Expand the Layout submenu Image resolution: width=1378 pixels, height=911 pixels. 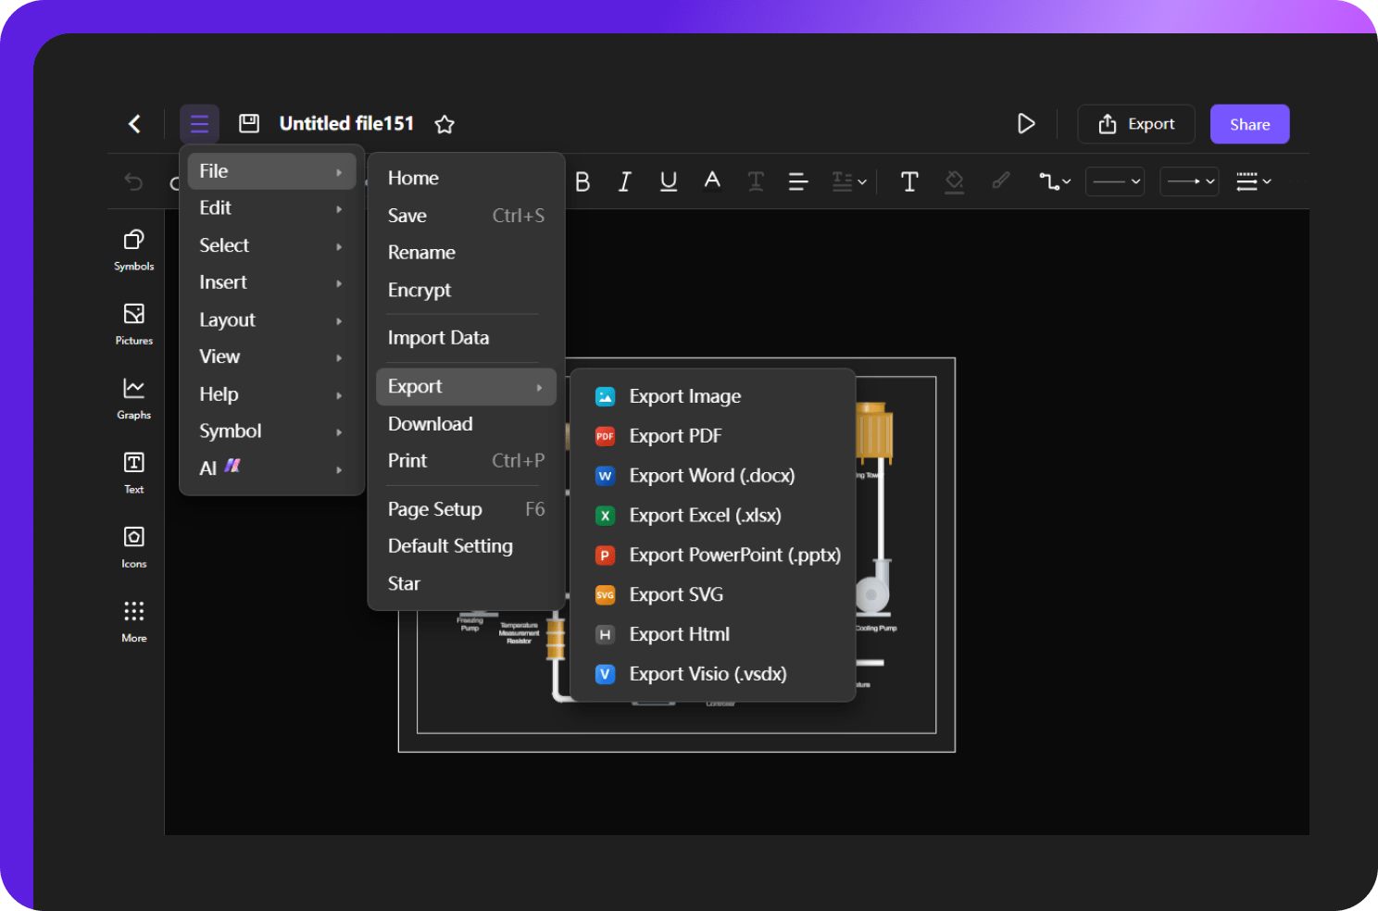coord(272,320)
